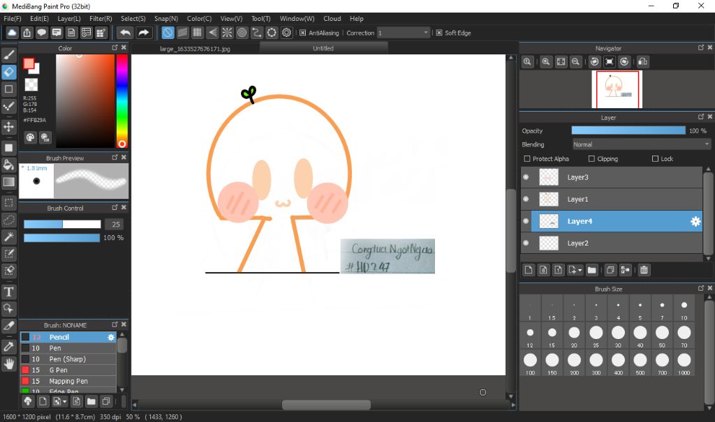The image size is (715, 422).
Task: Click the Undo arrow in the toolbar
Action: (x=125, y=33)
